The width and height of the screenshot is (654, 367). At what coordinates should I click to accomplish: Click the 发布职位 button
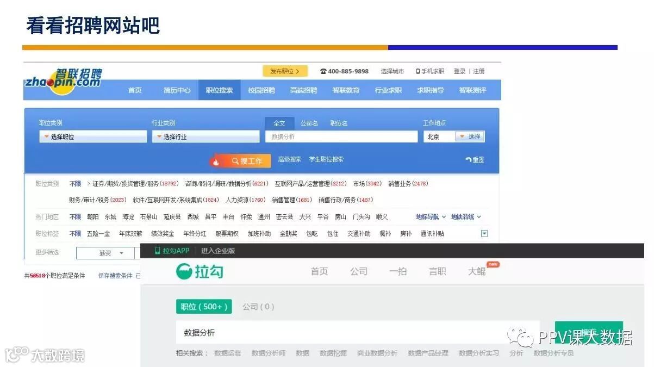click(285, 71)
